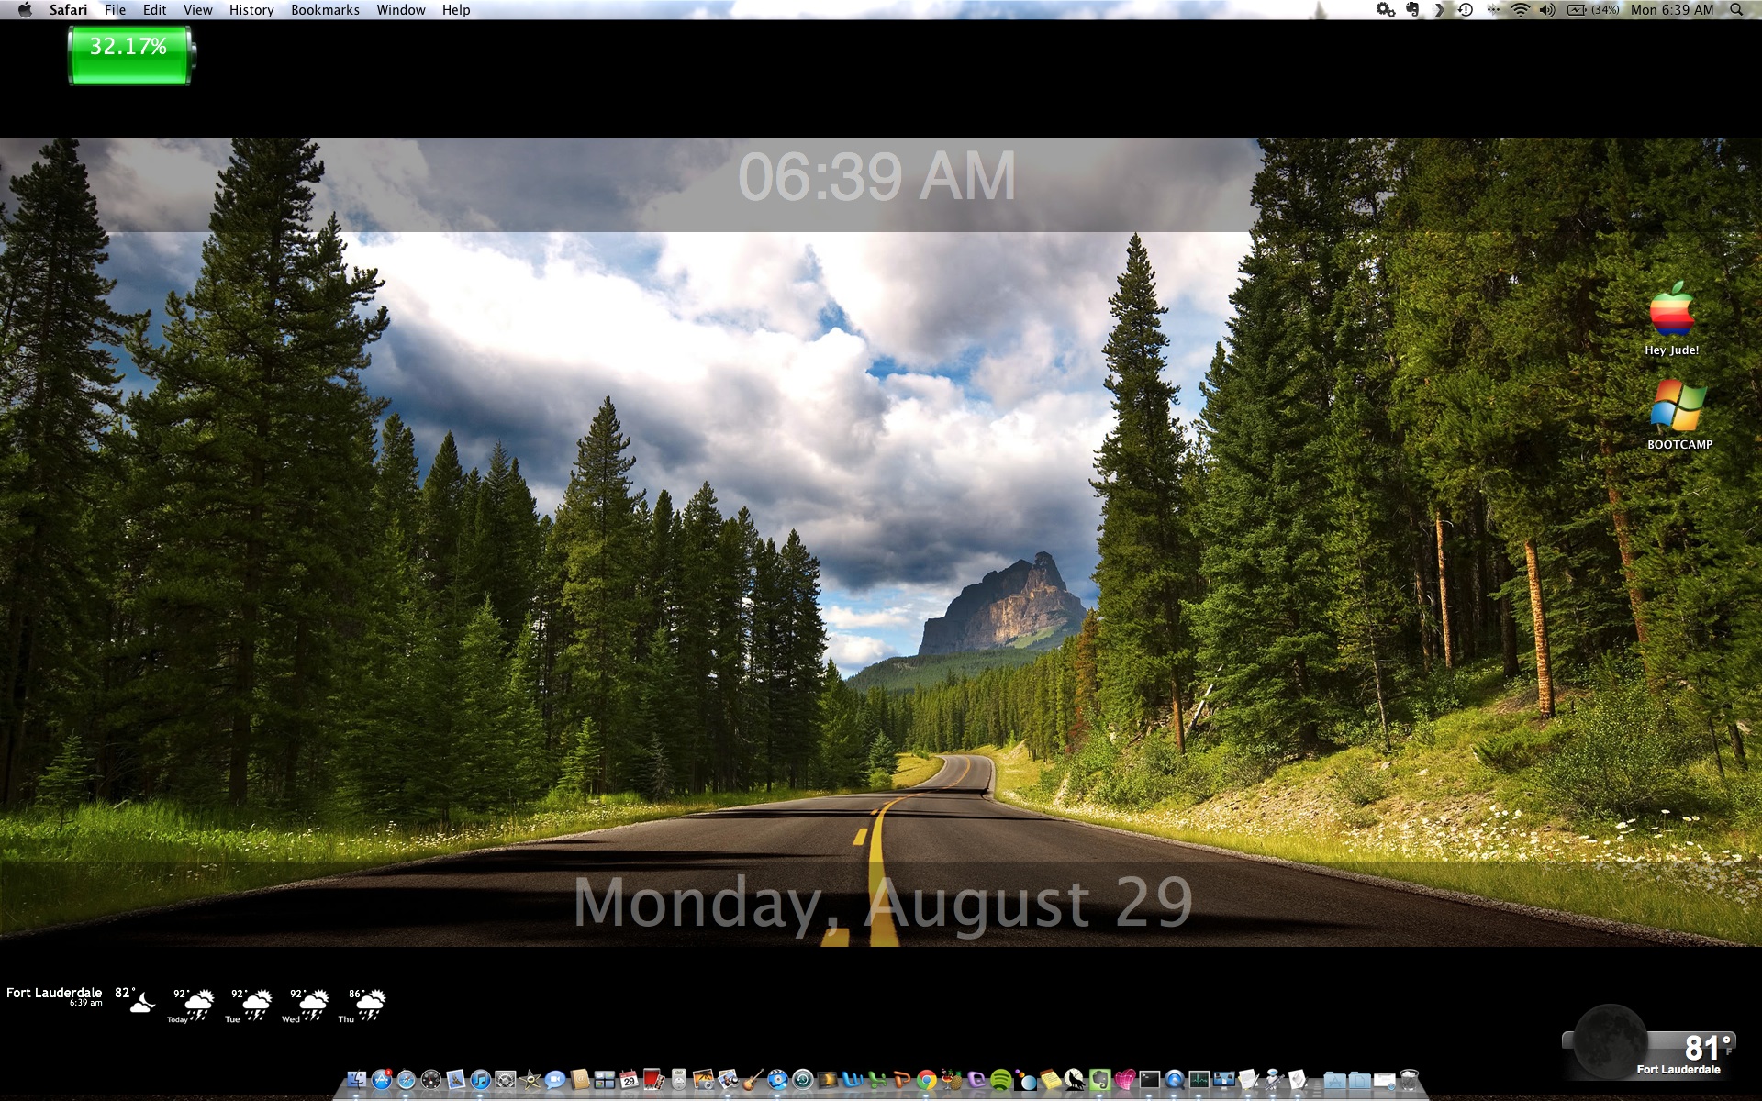This screenshot has width=1762, height=1101.
Task: Click the Evernote menu bar icon
Action: click(1412, 10)
